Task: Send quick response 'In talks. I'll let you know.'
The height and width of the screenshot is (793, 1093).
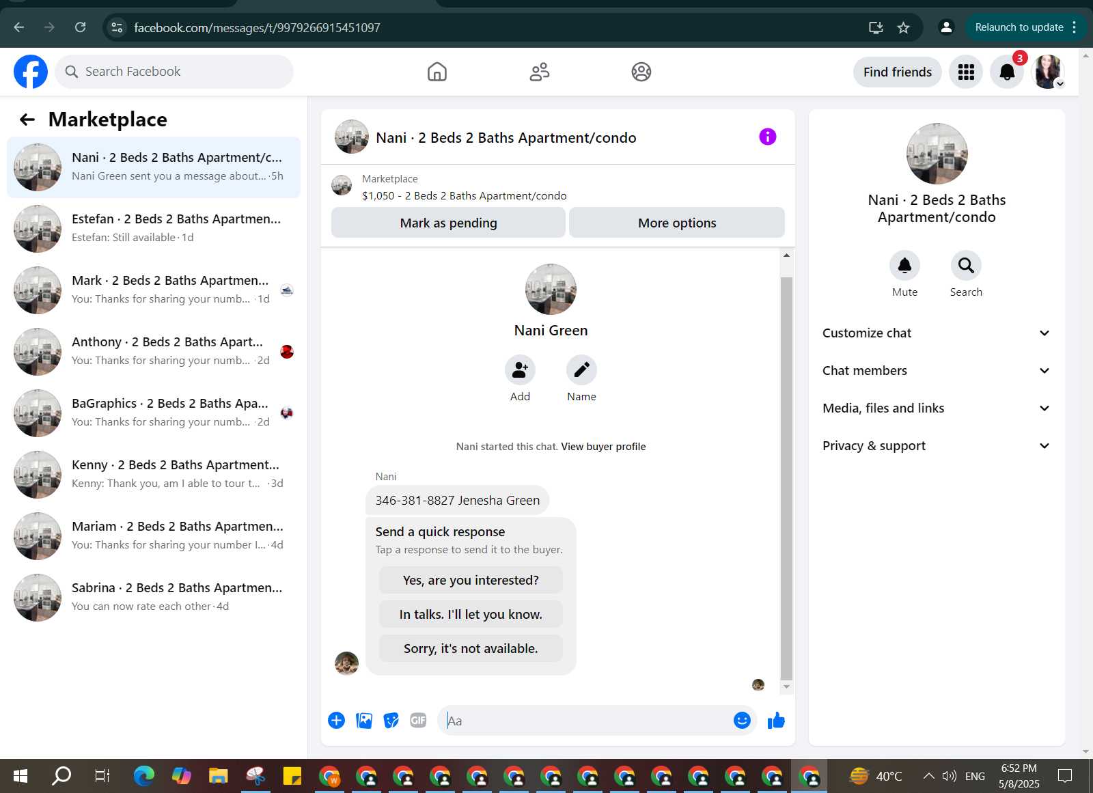Action: click(x=471, y=614)
